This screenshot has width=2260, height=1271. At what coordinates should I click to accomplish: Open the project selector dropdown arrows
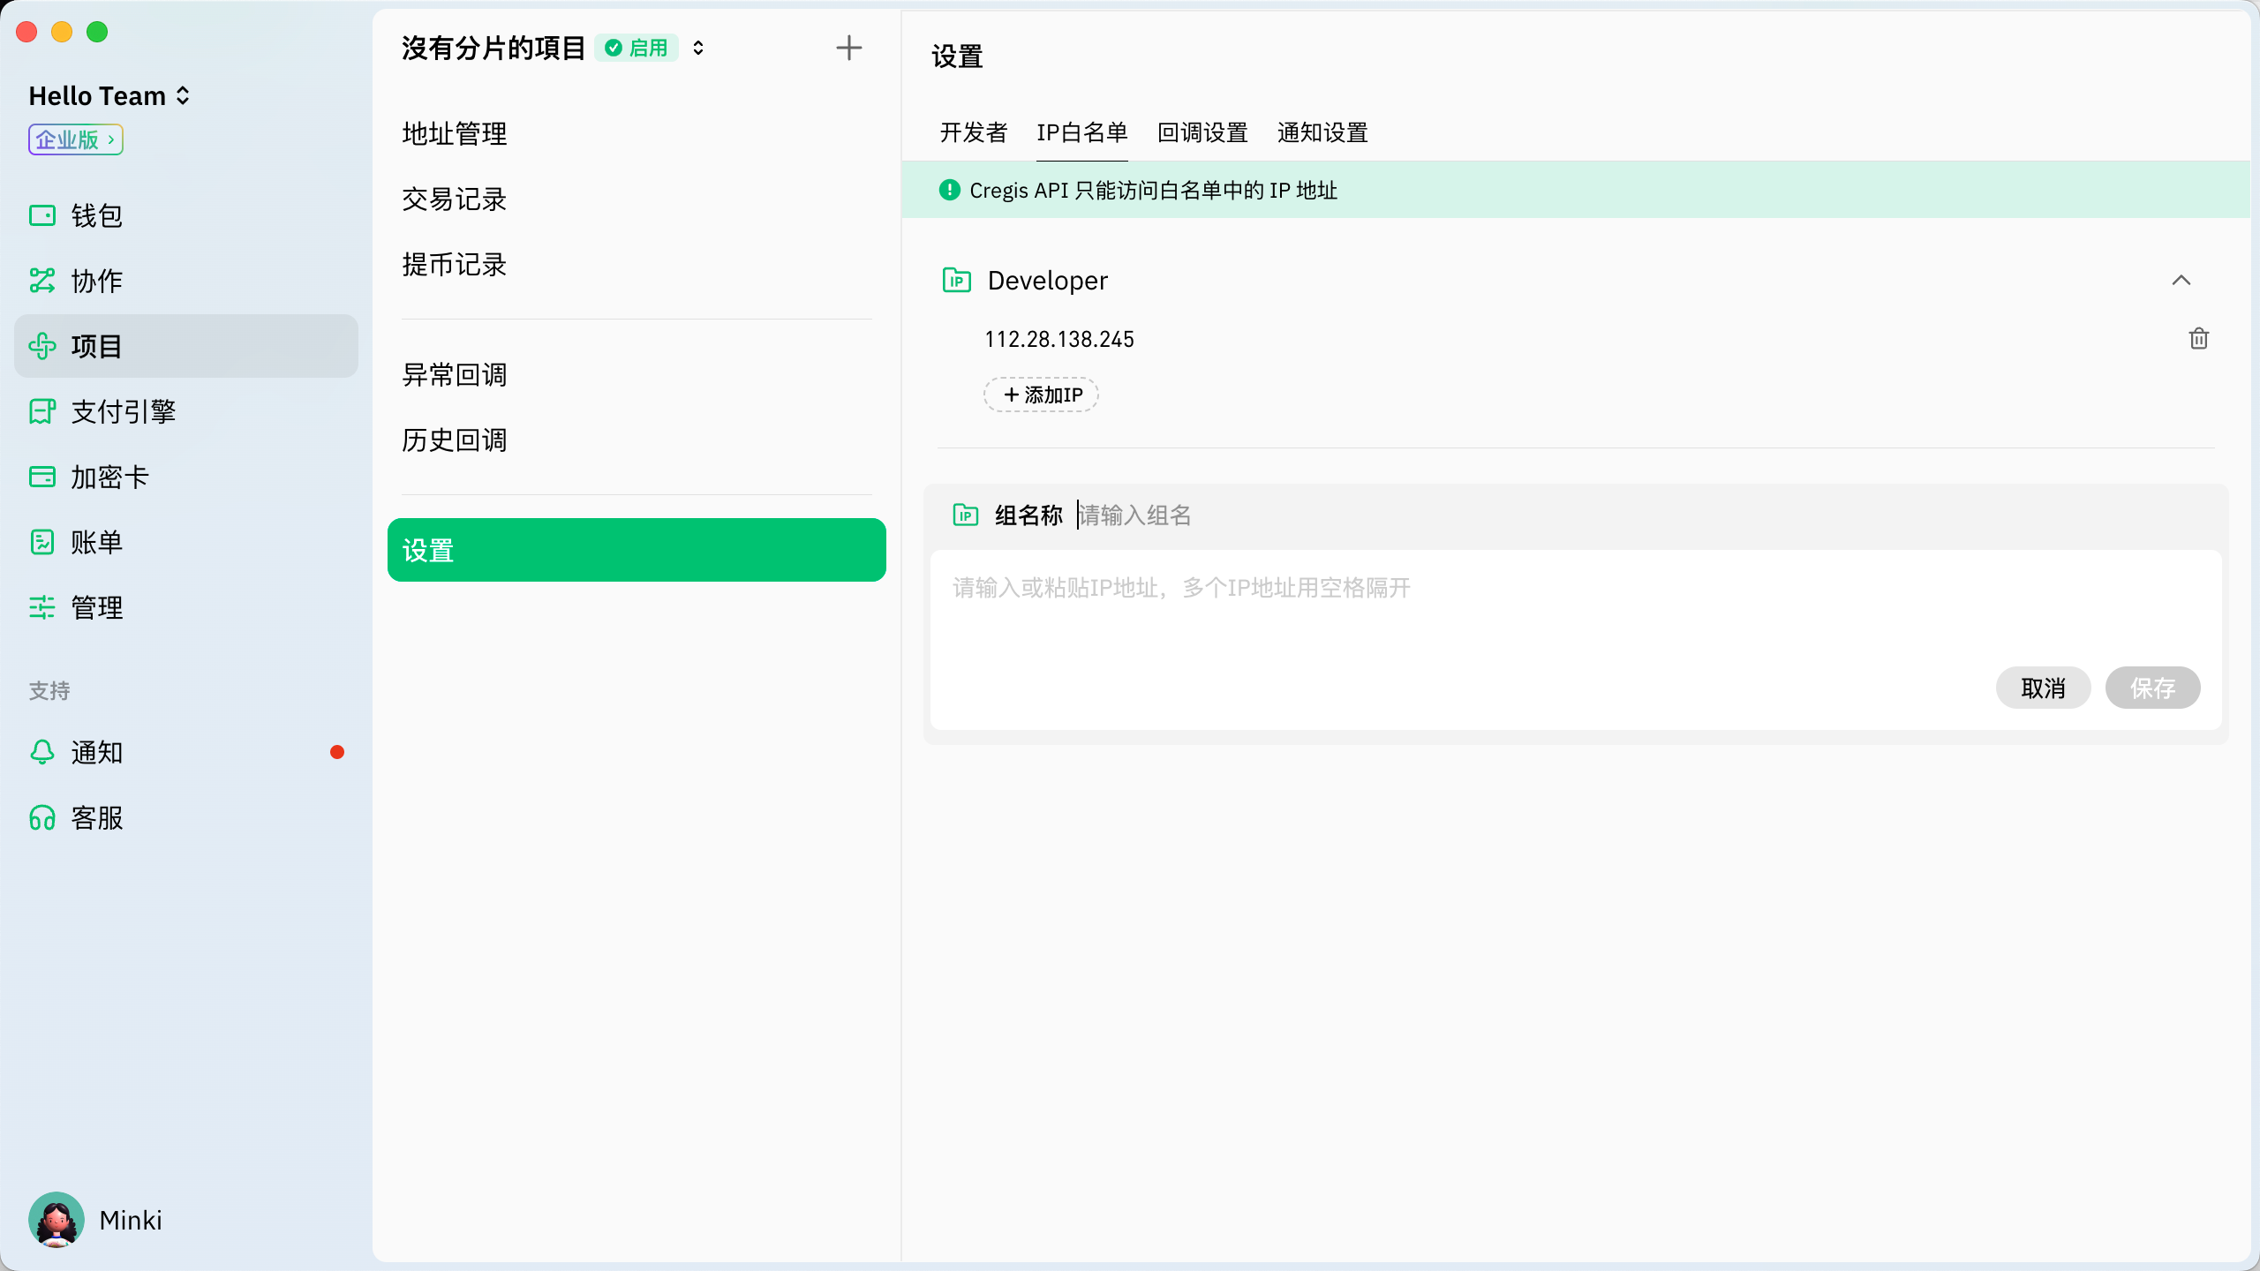point(698,48)
